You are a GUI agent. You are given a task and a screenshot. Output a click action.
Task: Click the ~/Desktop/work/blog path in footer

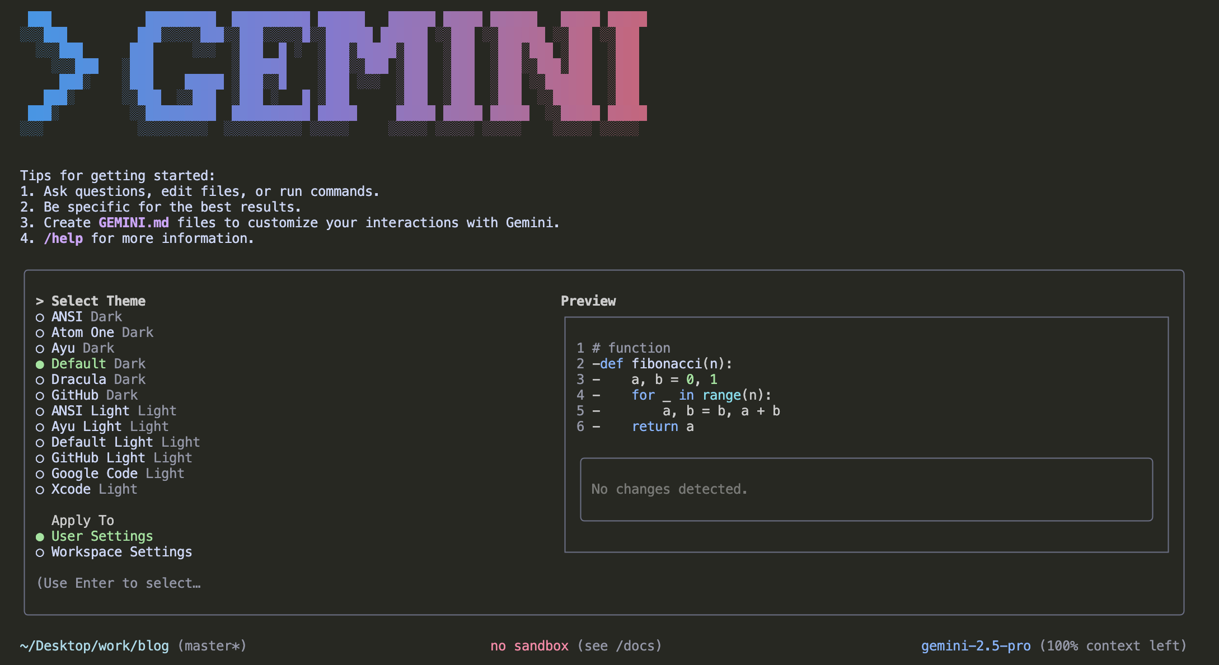click(x=95, y=646)
